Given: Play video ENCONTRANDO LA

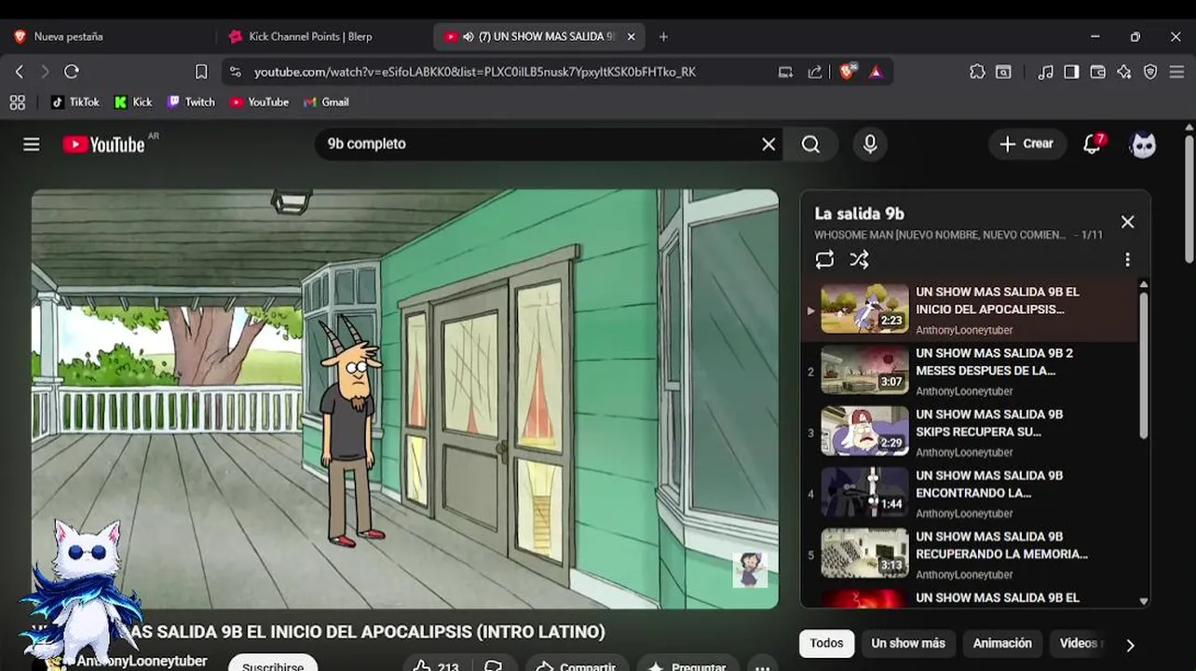Looking at the screenshot, I should (x=969, y=493).
